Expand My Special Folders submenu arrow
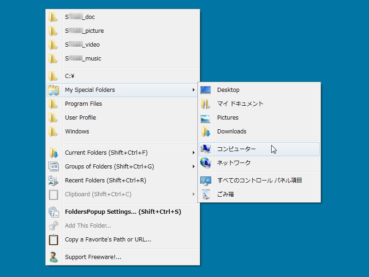The width and height of the screenshot is (369, 277). point(193,90)
